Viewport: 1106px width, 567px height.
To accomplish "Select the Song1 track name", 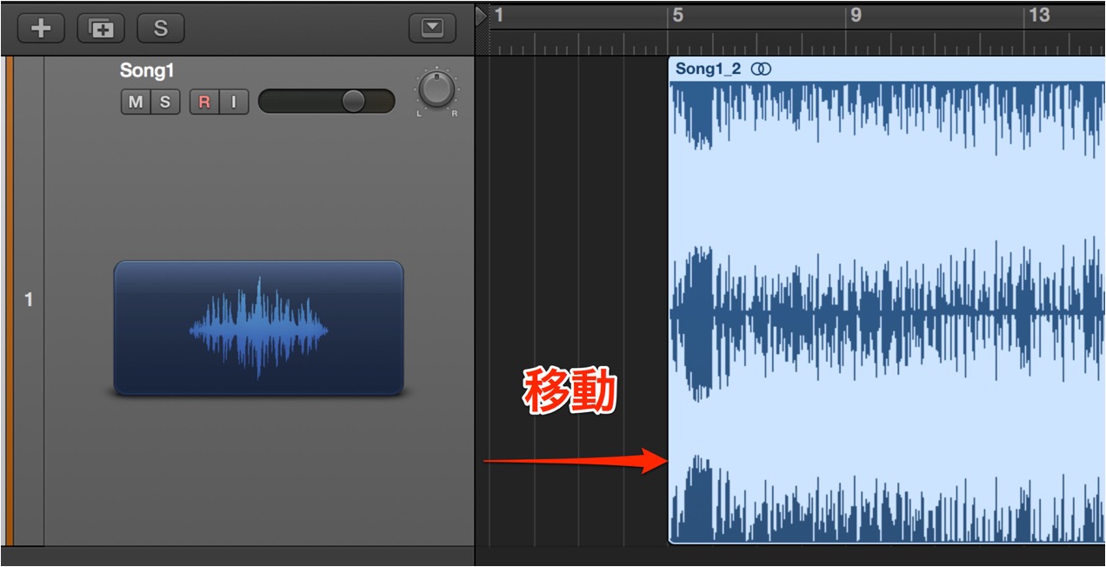I will pyautogui.click(x=147, y=70).
